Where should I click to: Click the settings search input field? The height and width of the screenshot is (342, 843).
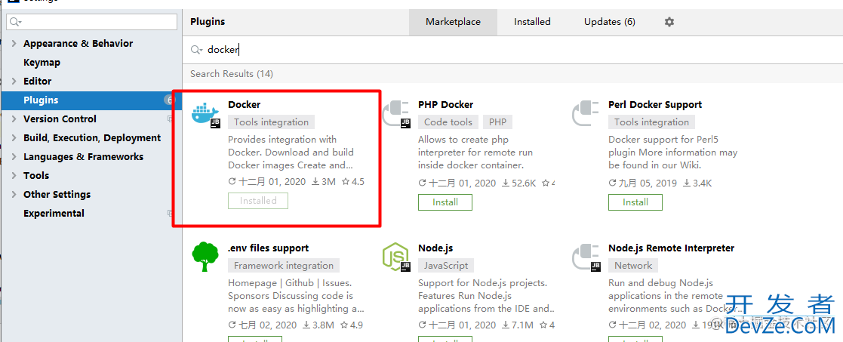(x=91, y=22)
